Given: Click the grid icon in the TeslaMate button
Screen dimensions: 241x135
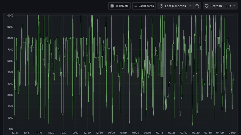Looking at the screenshot, I should pos(112,6).
